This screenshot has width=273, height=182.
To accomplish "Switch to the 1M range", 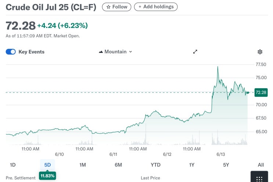I will click(x=83, y=165).
